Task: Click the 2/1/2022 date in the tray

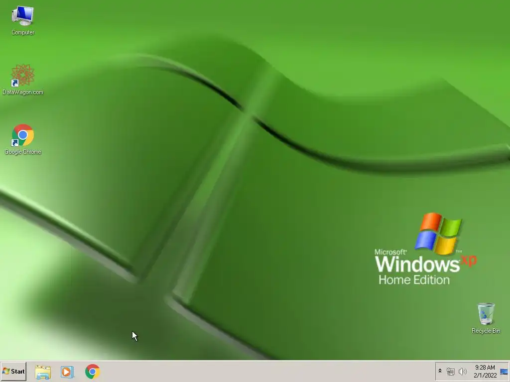Action: coord(485,375)
